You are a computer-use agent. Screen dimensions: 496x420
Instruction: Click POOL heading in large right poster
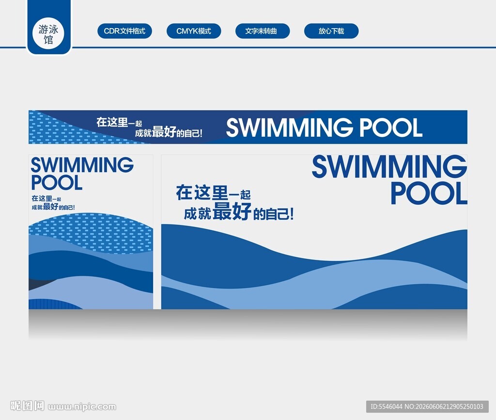[x=429, y=193]
